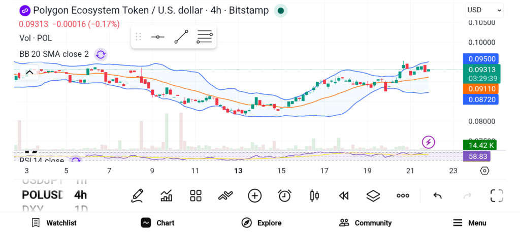Viewport: 520px width, 234px height.
Task: Collapse the indicator legend chevron
Action: click(29, 73)
